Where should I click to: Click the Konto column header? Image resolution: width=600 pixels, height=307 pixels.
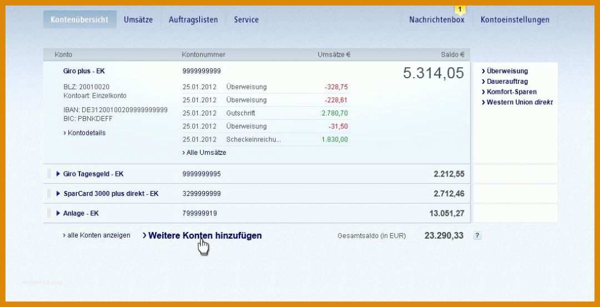[x=63, y=54]
